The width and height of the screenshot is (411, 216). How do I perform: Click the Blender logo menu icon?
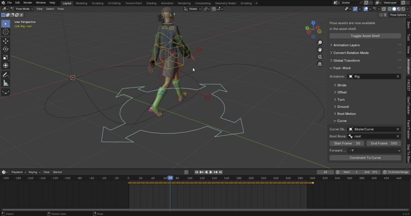coord(3,2)
